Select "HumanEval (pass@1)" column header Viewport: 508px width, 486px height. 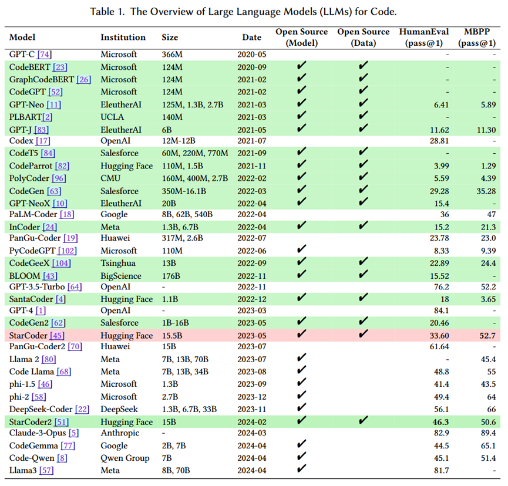click(x=424, y=37)
